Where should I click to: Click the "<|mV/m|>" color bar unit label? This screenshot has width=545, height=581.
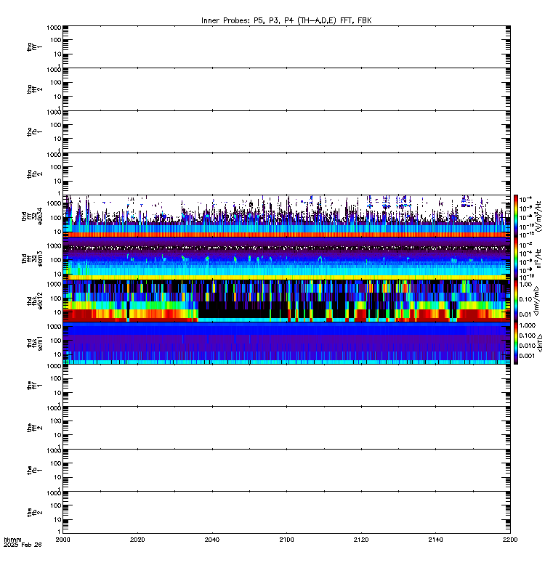point(536,301)
